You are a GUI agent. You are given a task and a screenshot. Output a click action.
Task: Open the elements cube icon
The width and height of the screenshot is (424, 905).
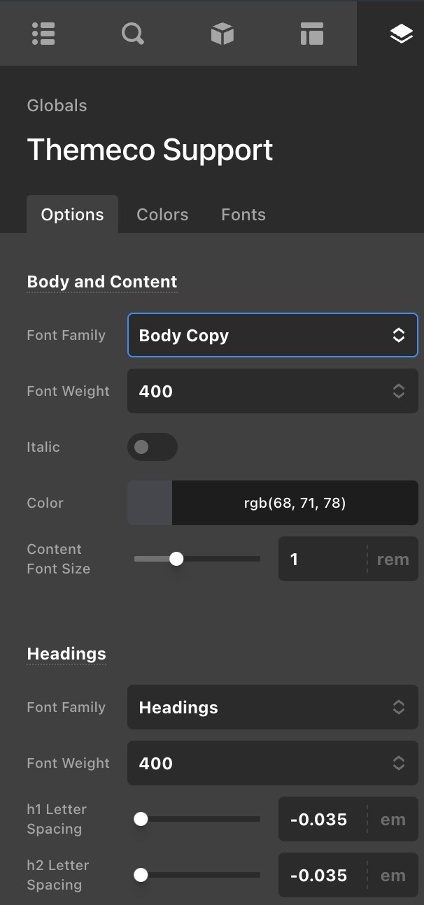[222, 33]
